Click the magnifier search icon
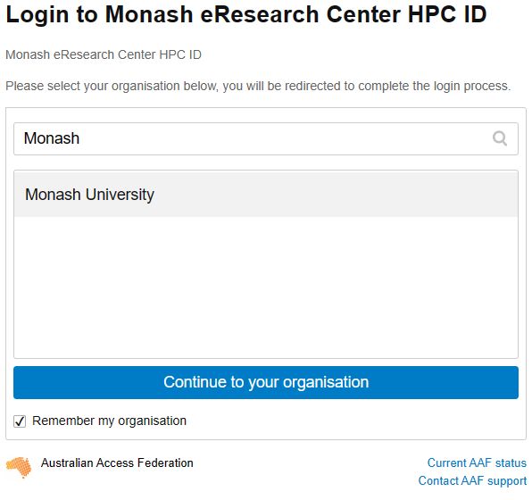This screenshot has width=532, height=500. pyautogui.click(x=500, y=138)
